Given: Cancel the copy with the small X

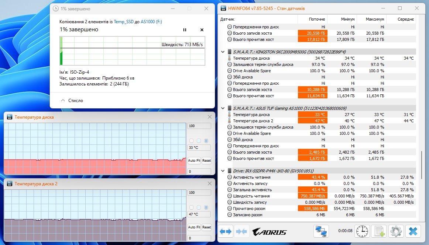Looking at the screenshot, I should pos(202,30).
